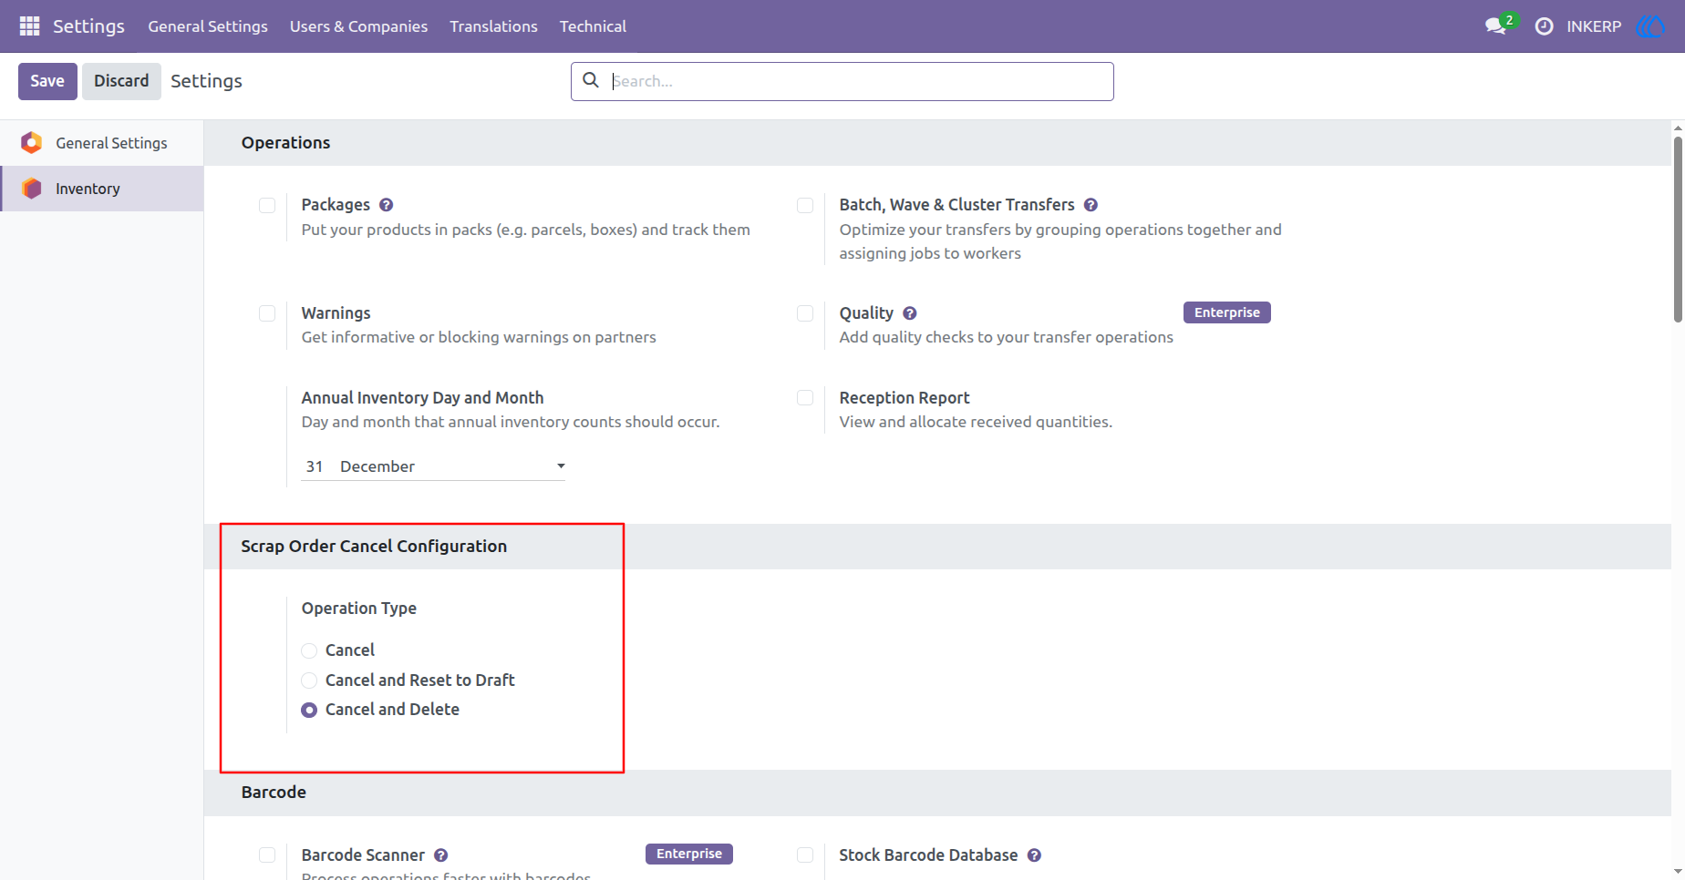Open the Users & Companies menu
Screen dimensions: 1685x880
pos(358,26)
